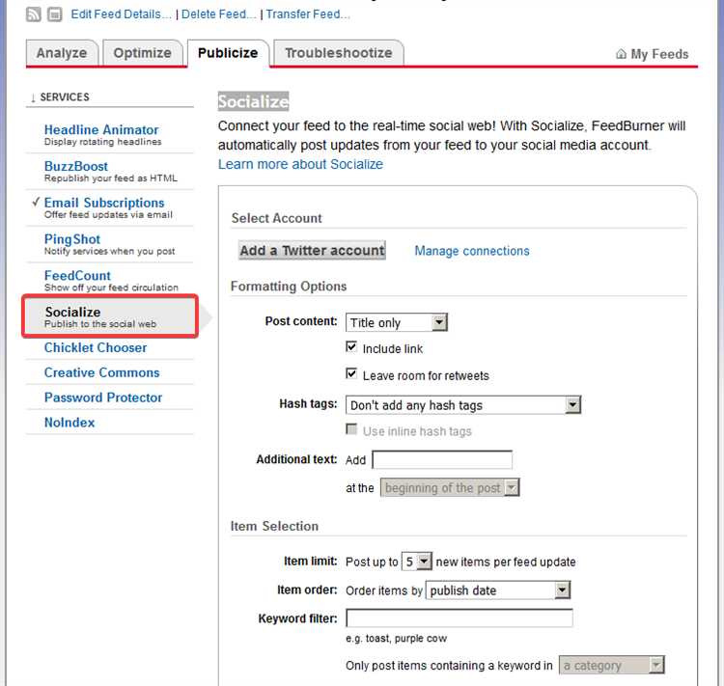Expand the Hash tags dropdown
The height and width of the screenshot is (686, 724).
tap(463, 405)
